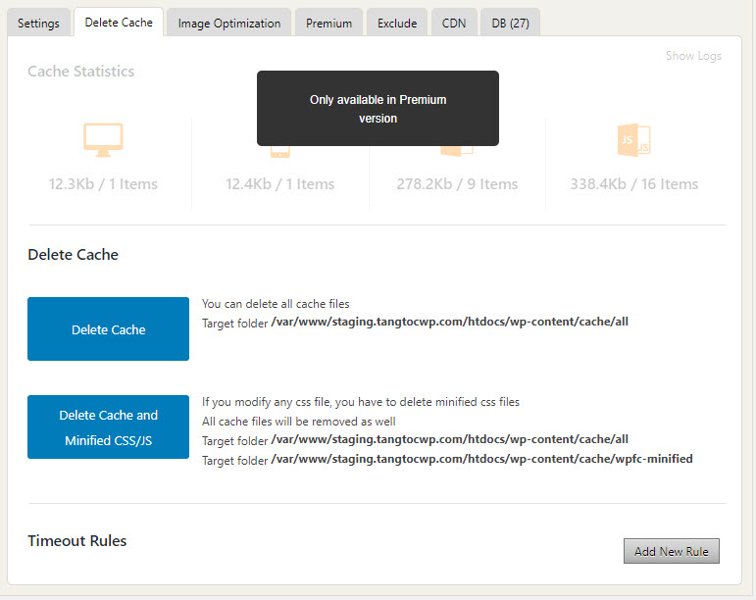This screenshot has height=600, width=756.
Task: Click the CSS files icon under the tooltip
Action: pyautogui.click(x=457, y=151)
